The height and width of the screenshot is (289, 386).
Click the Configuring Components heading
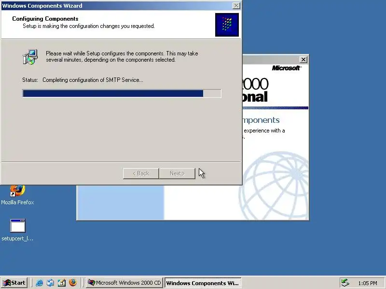click(x=45, y=19)
